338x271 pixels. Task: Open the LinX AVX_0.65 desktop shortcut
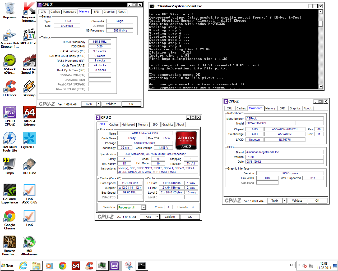[x=29, y=194]
